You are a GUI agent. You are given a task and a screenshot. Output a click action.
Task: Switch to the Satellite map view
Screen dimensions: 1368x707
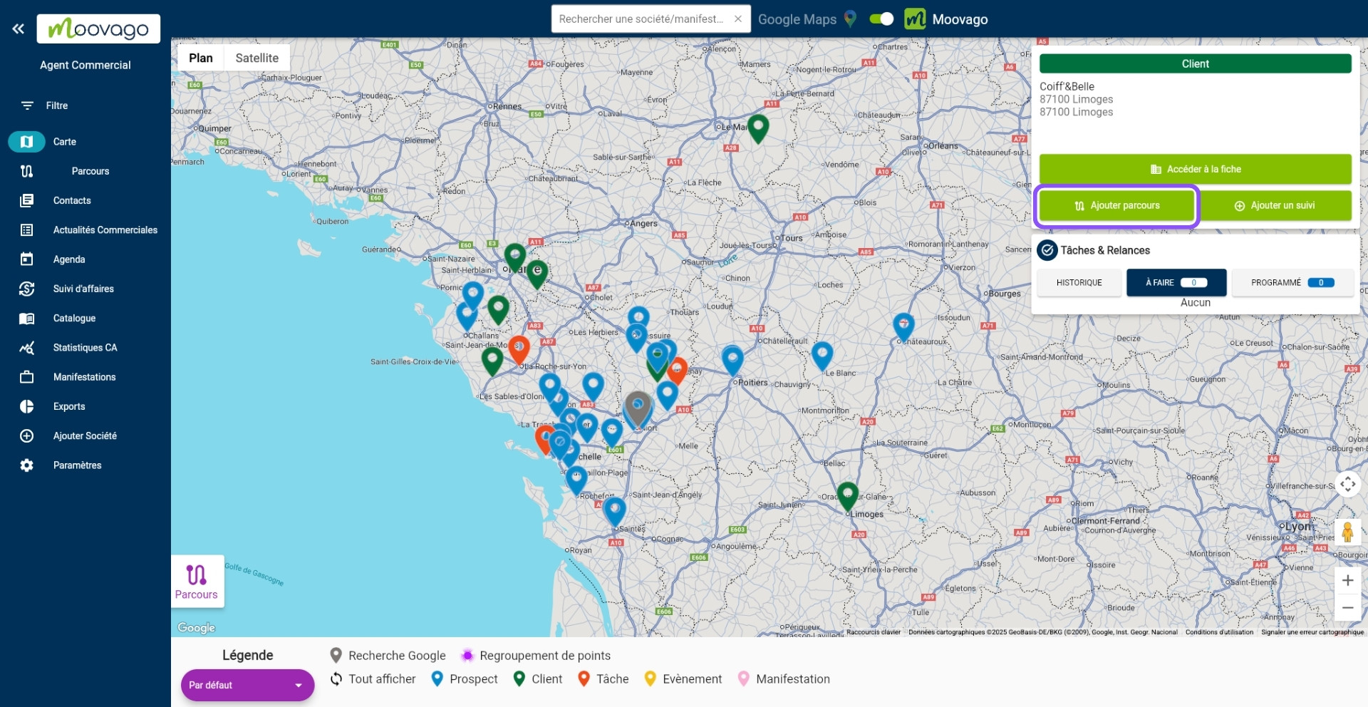256,58
